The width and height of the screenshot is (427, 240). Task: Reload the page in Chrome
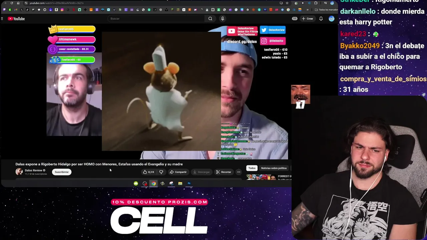(x=12, y=3)
